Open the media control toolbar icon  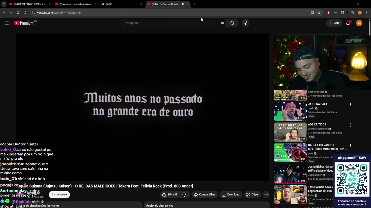coord(353,13)
